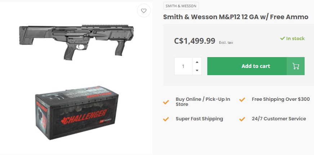This screenshot has height=155, width=314.
Task: Decrease quantity with the down arrow
Action: point(197,70)
